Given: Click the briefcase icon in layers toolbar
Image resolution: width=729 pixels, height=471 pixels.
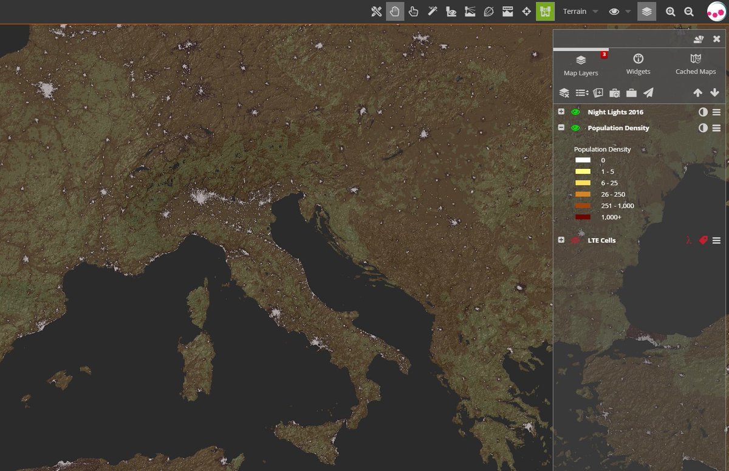Looking at the screenshot, I should click(x=632, y=93).
